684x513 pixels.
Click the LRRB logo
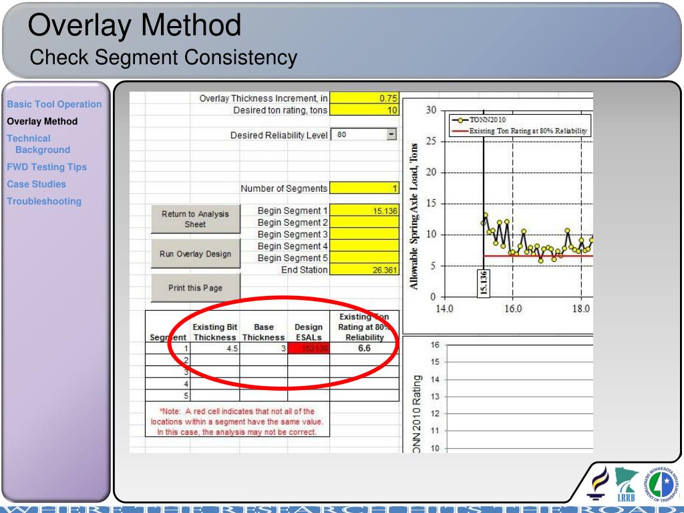626,484
